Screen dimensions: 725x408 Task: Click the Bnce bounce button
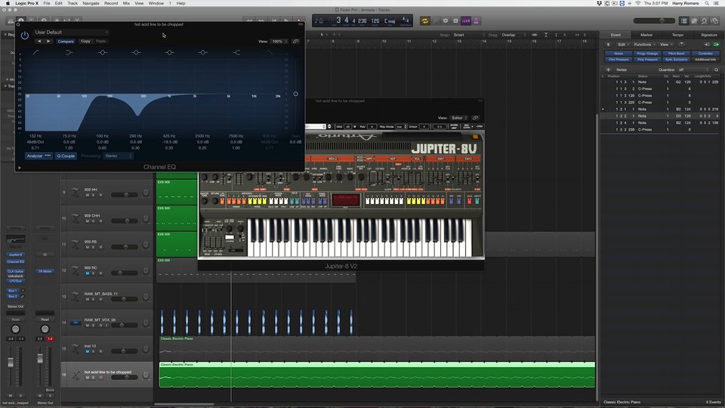50,390
